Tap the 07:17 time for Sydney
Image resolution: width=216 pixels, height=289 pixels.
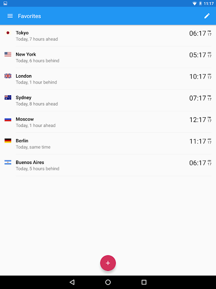(x=198, y=98)
